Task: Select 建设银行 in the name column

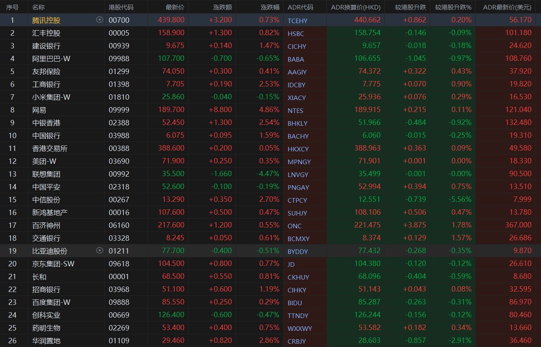Action: coord(46,45)
